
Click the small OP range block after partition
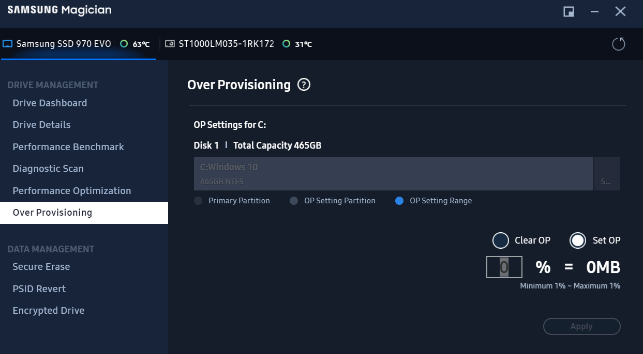point(607,174)
